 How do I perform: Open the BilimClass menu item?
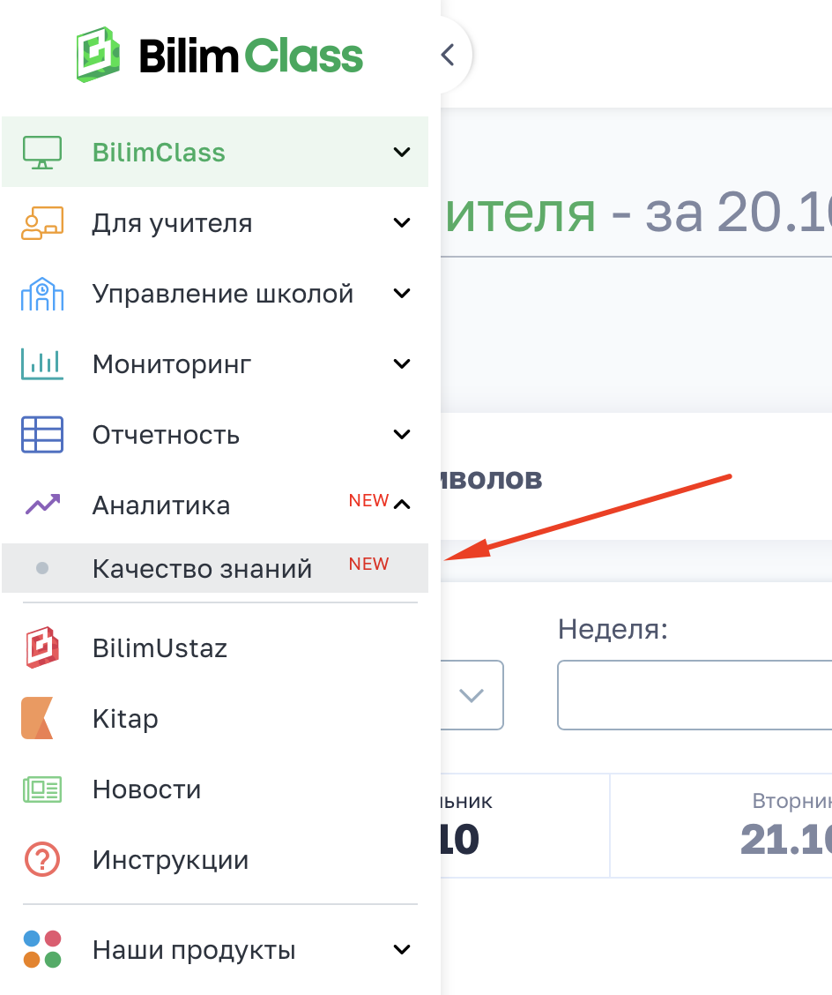click(215, 152)
